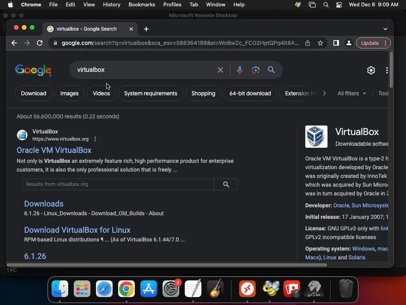Open System Preferences in Dock
Image resolution: width=406 pixels, height=305 pixels.
pos(171,289)
